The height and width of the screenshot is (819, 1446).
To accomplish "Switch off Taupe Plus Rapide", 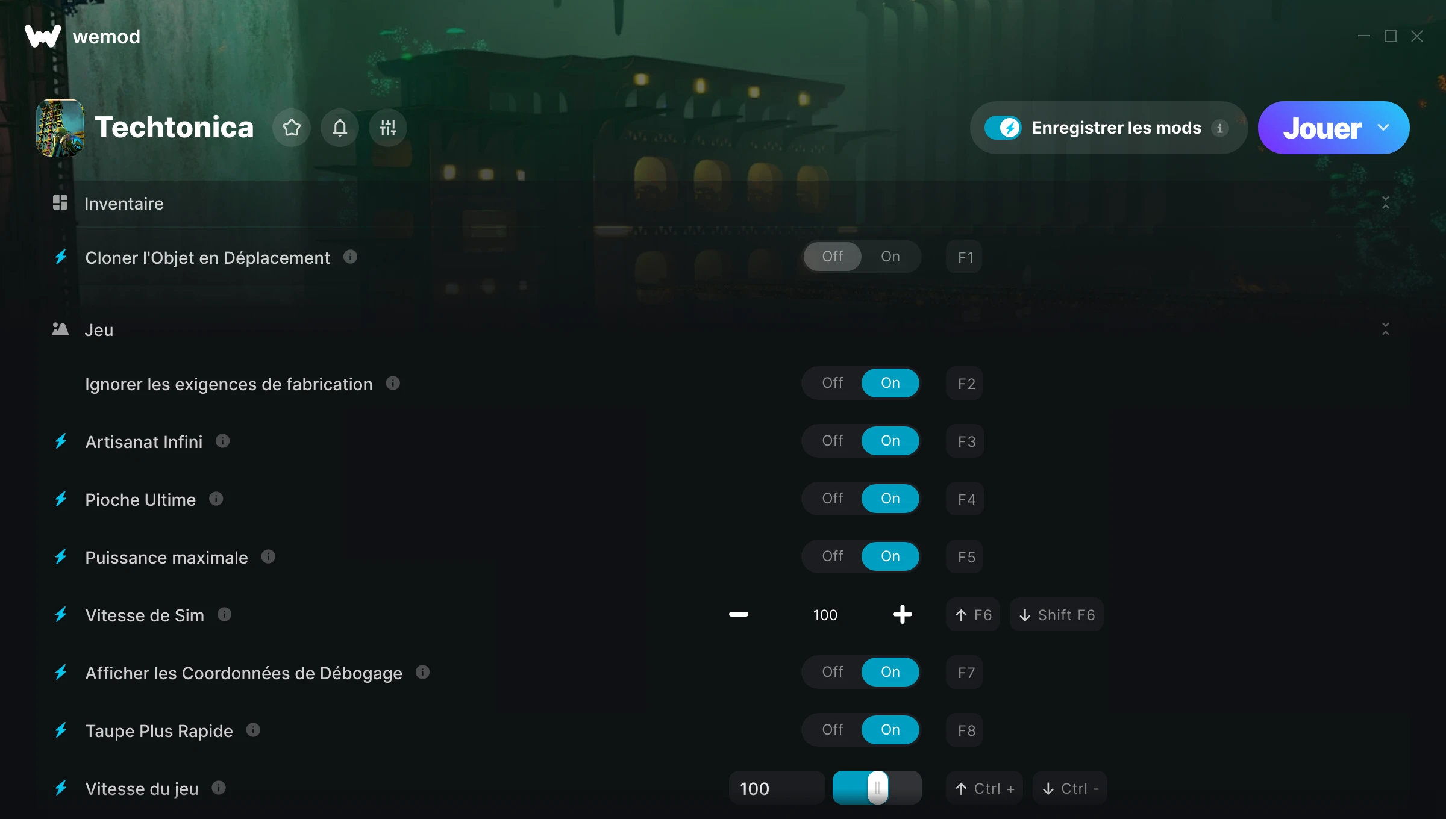I will pos(833,730).
